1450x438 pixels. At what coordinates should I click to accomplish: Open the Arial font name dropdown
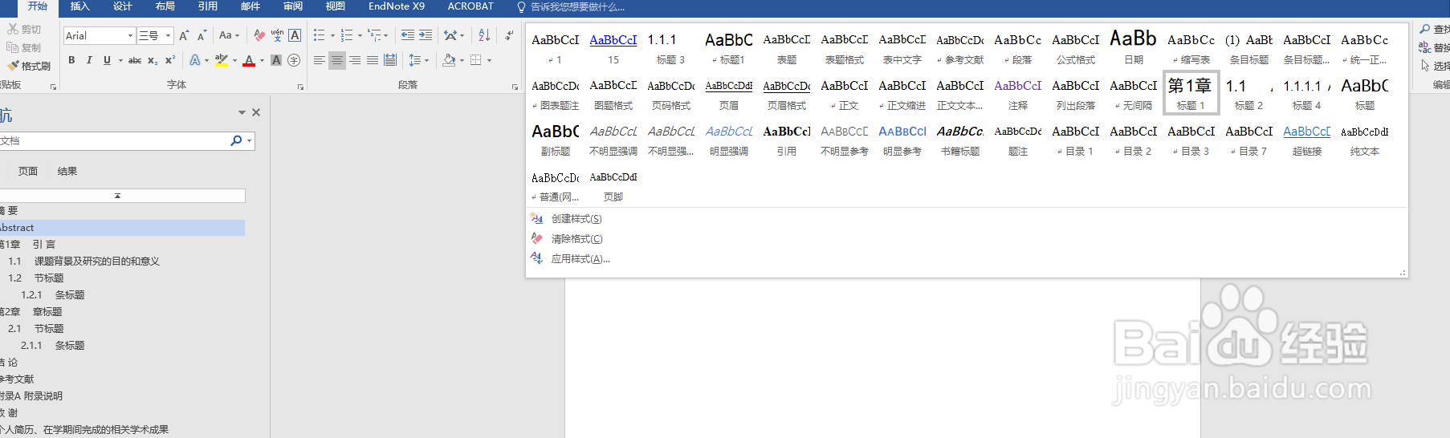[130, 35]
